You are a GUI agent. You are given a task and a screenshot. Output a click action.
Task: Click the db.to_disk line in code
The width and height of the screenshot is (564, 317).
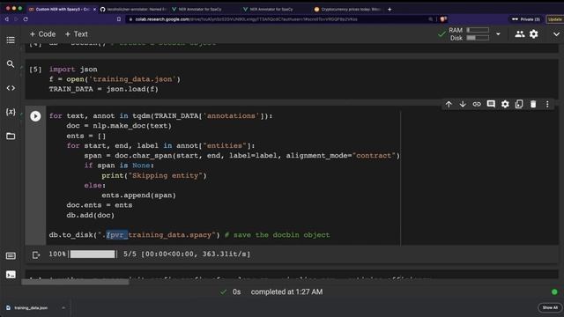coord(189,235)
